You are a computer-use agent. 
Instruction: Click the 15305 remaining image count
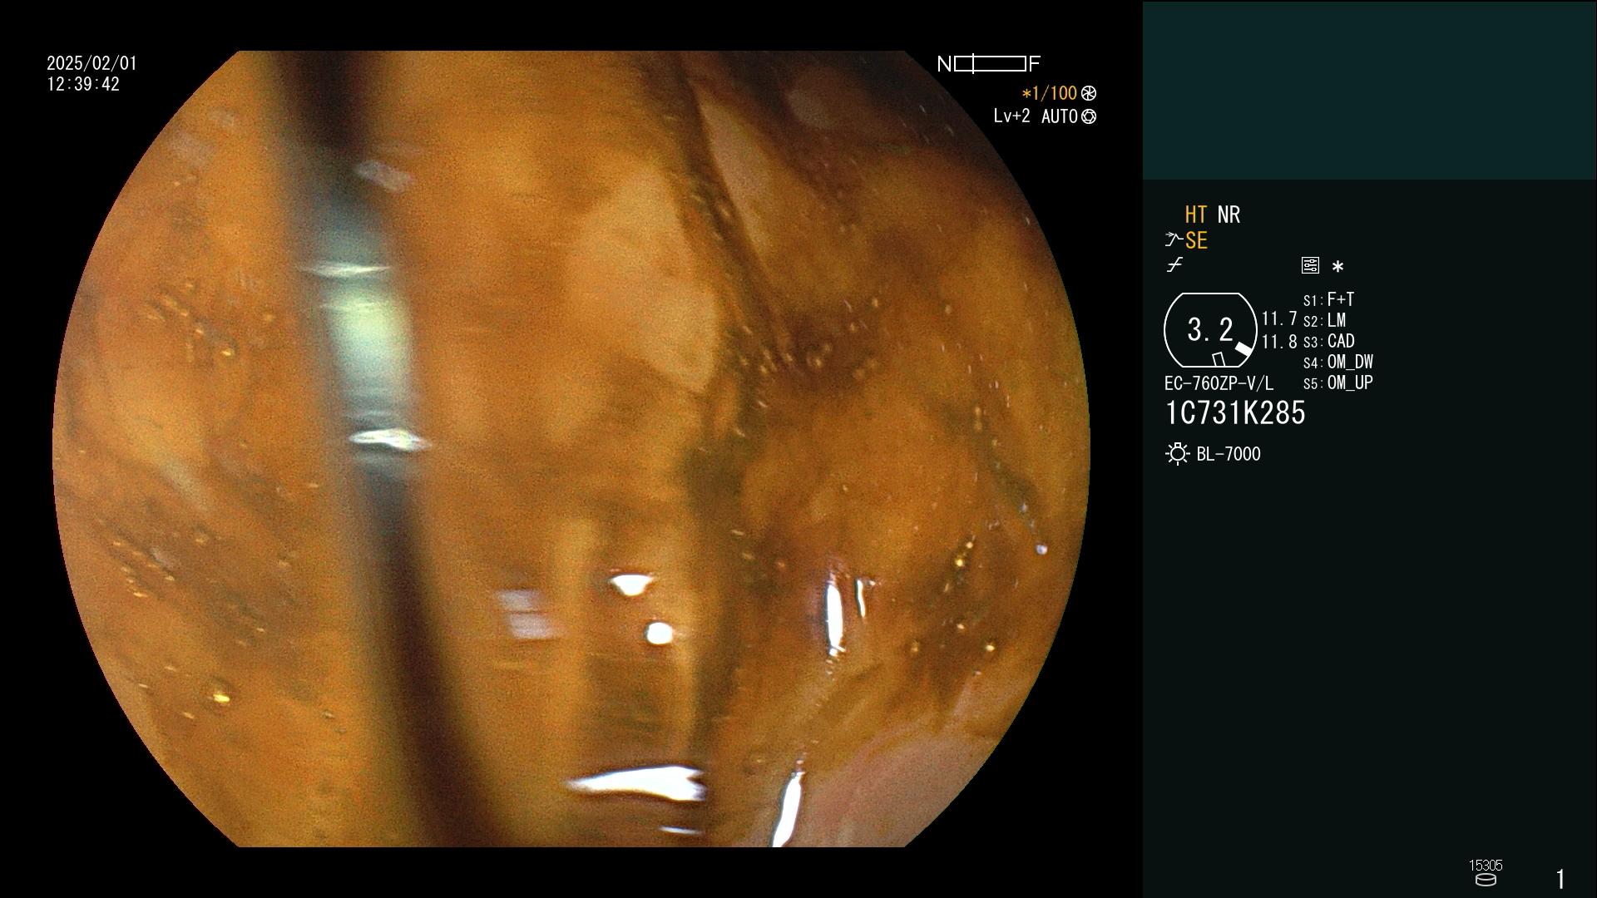1486,866
